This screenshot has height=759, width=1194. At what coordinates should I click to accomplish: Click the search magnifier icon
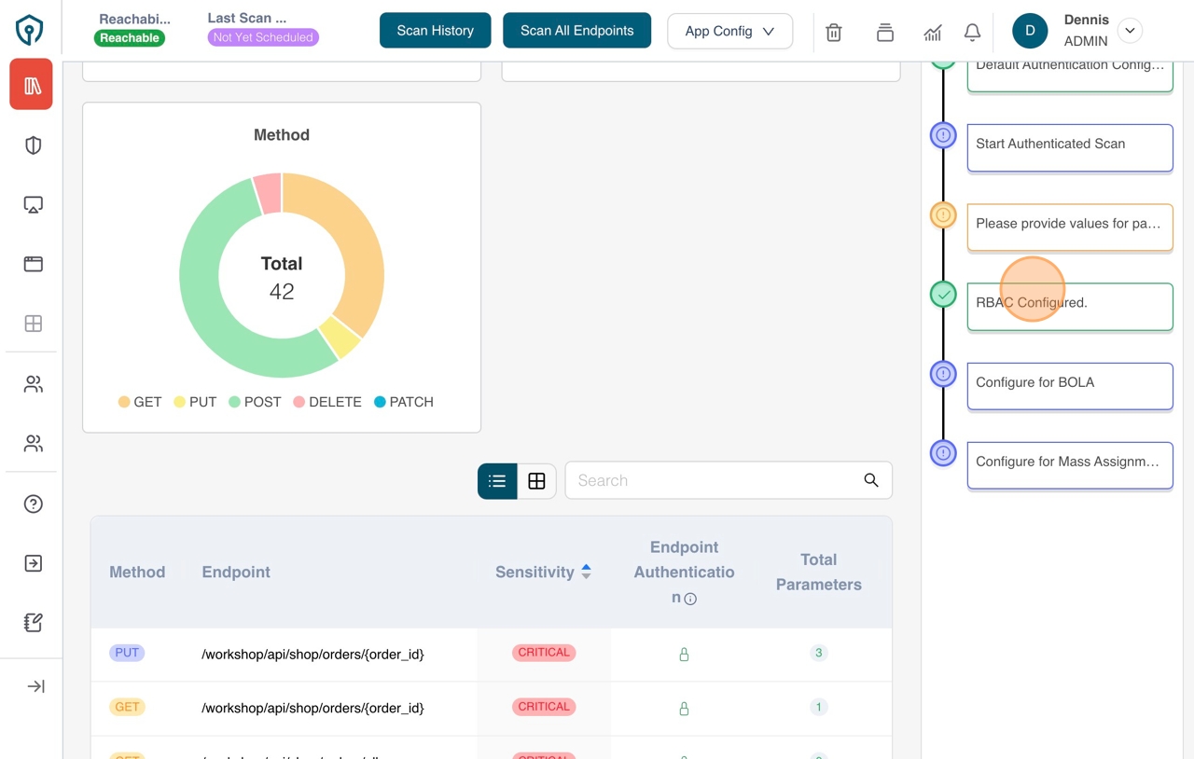870,480
